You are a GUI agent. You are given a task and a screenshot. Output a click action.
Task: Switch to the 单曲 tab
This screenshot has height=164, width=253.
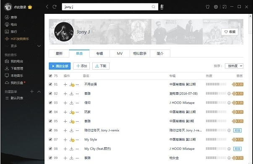[x=79, y=54]
